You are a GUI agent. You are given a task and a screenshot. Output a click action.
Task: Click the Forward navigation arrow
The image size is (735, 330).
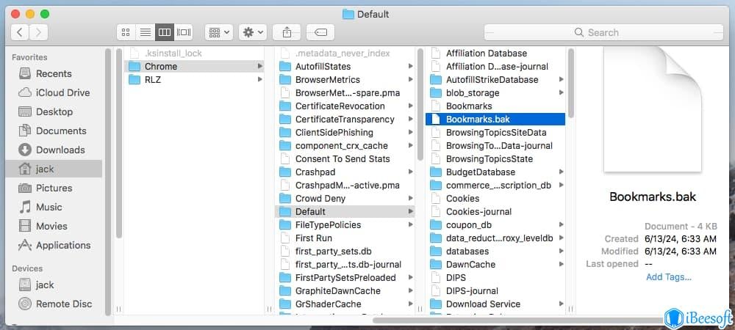38,32
